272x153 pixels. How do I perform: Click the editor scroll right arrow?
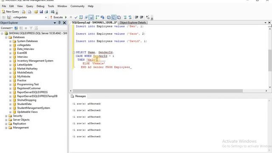tap(266, 91)
